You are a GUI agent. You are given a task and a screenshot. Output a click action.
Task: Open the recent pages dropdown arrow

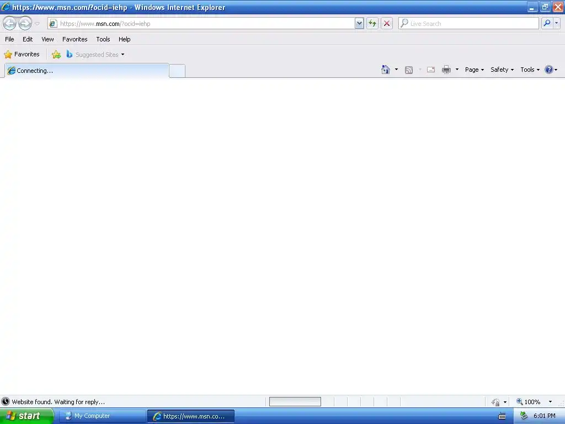[37, 24]
